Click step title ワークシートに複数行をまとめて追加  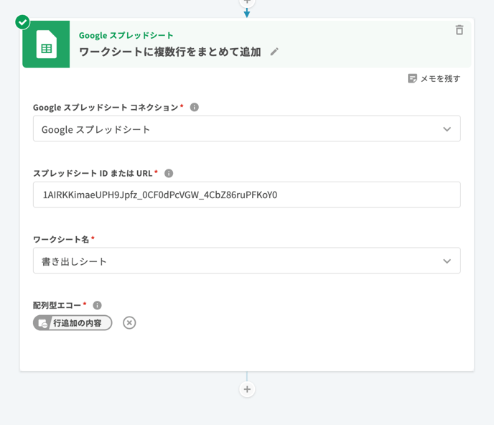point(169,52)
